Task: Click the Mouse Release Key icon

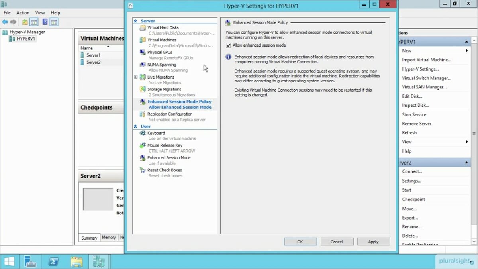Action: (x=143, y=146)
